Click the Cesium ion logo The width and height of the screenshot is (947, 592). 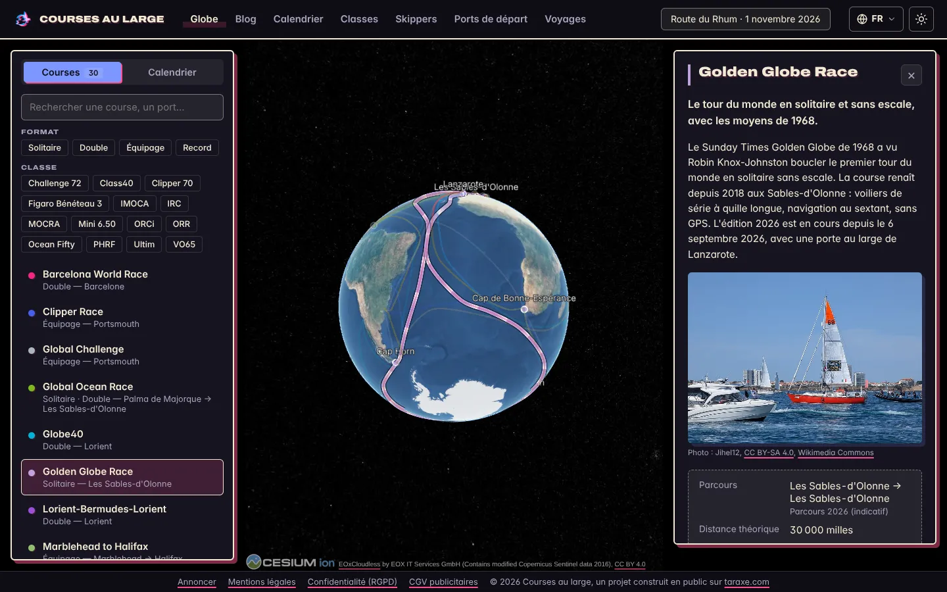(291, 562)
